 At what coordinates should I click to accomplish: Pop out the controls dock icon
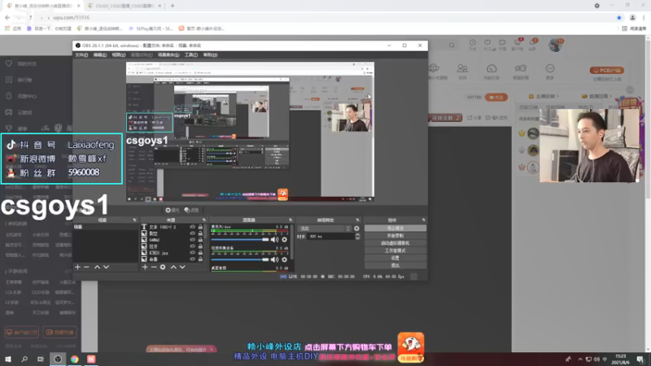coord(423,220)
